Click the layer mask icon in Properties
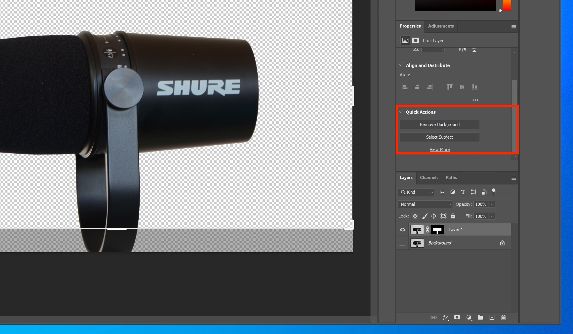 (416, 40)
